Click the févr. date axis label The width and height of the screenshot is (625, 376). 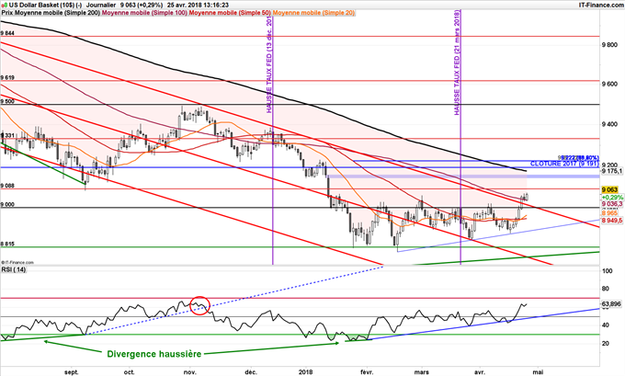coord(367,372)
